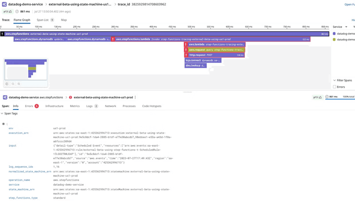Click the p13 percentile badge near the top left
Viewport: 355px width, 201px height.
pyautogui.click(x=8, y=11)
